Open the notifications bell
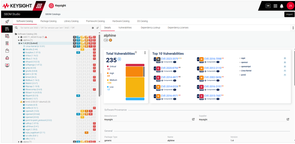The width and height of the screenshot is (295, 144). [282, 6]
